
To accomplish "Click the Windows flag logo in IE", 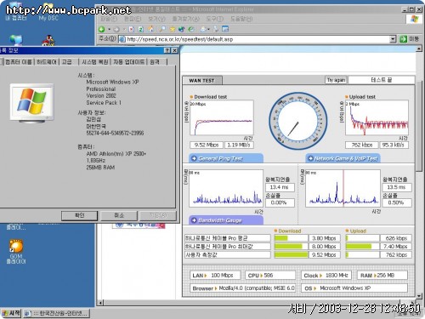I will pos(414,19).
